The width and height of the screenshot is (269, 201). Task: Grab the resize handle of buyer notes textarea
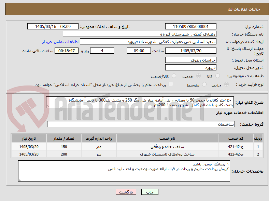(x=20, y=179)
